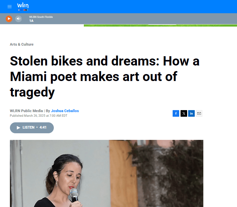
Task: Click the small NPR logo under WLRN
Action: 26,10
